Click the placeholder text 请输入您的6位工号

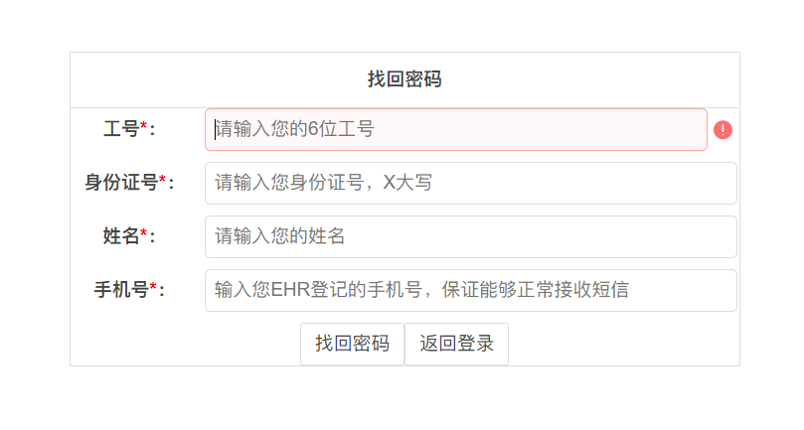click(x=295, y=129)
